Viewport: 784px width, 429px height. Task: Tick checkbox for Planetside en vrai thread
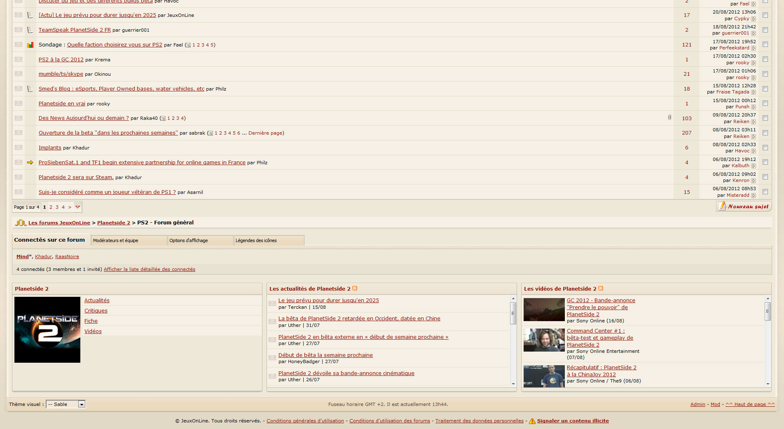click(x=765, y=103)
